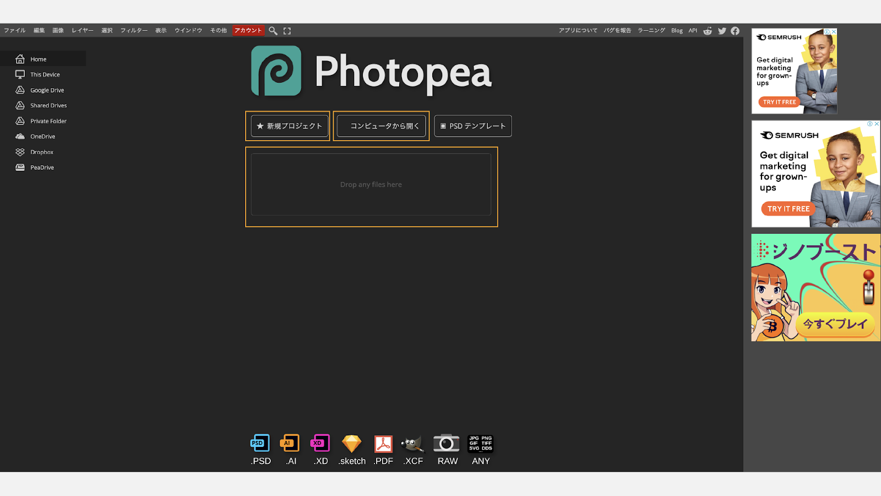Close the large Semrush ad
The width and height of the screenshot is (881, 496).
[x=877, y=124]
